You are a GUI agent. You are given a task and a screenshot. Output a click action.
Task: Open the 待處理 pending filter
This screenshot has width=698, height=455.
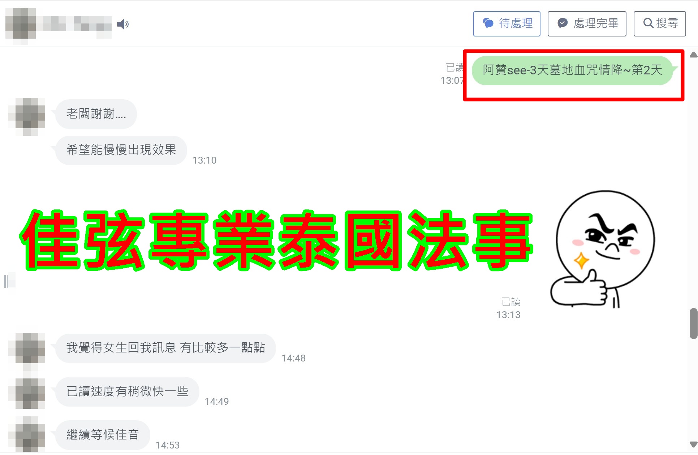click(507, 24)
